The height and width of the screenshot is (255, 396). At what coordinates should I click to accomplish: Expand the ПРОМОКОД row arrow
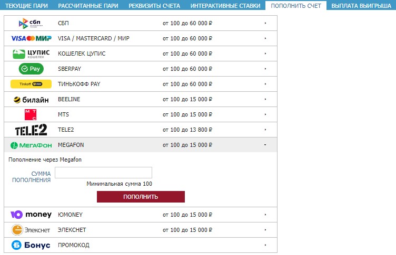(265, 245)
